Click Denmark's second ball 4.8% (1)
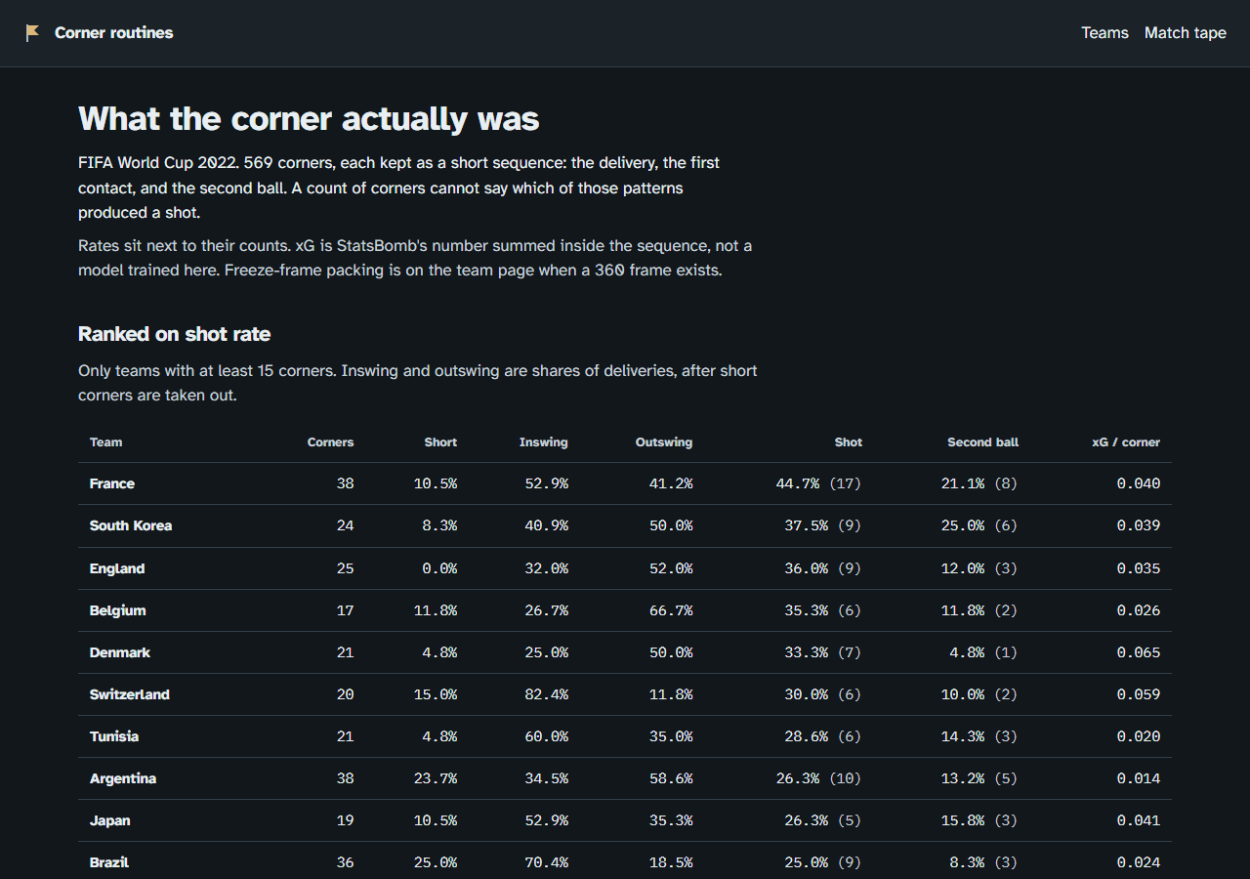This screenshot has width=1250, height=879. (983, 652)
